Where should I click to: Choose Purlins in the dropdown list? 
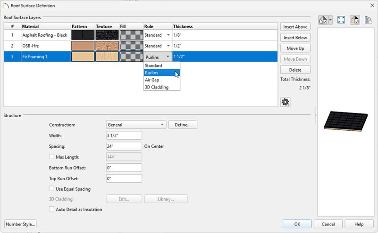pyautogui.click(x=162, y=73)
